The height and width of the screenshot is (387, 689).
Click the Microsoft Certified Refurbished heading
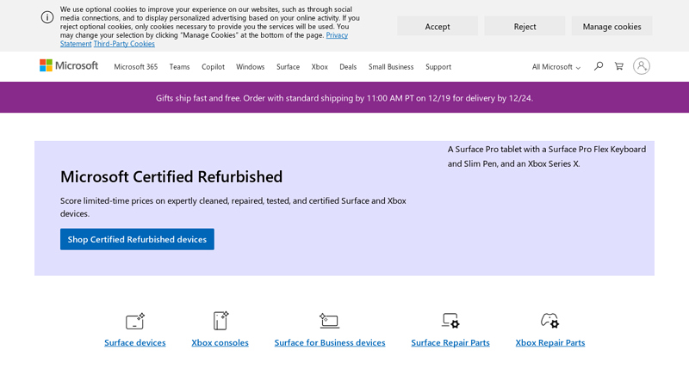point(171,177)
